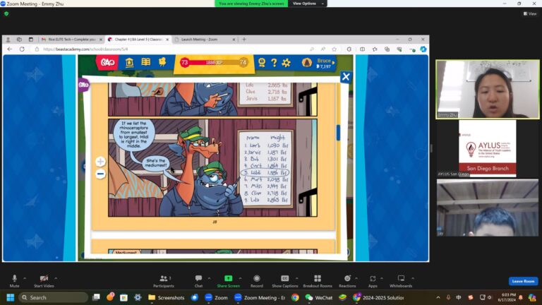Expand chat options arrow next to Chat

point(209,278)
